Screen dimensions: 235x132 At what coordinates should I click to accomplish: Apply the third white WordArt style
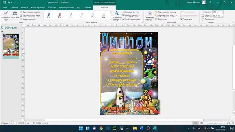(x=71, y=15)
